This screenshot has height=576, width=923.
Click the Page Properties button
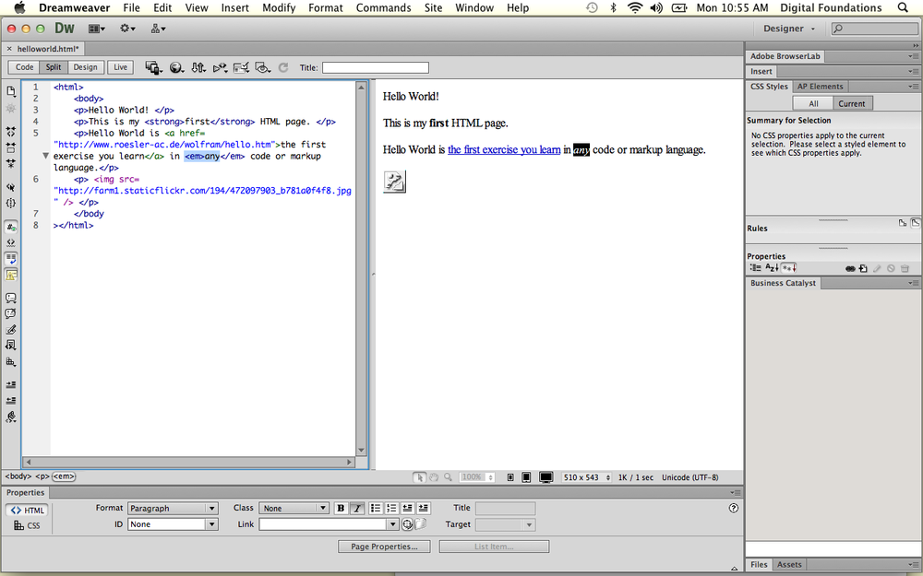click(x=384, y=546)
